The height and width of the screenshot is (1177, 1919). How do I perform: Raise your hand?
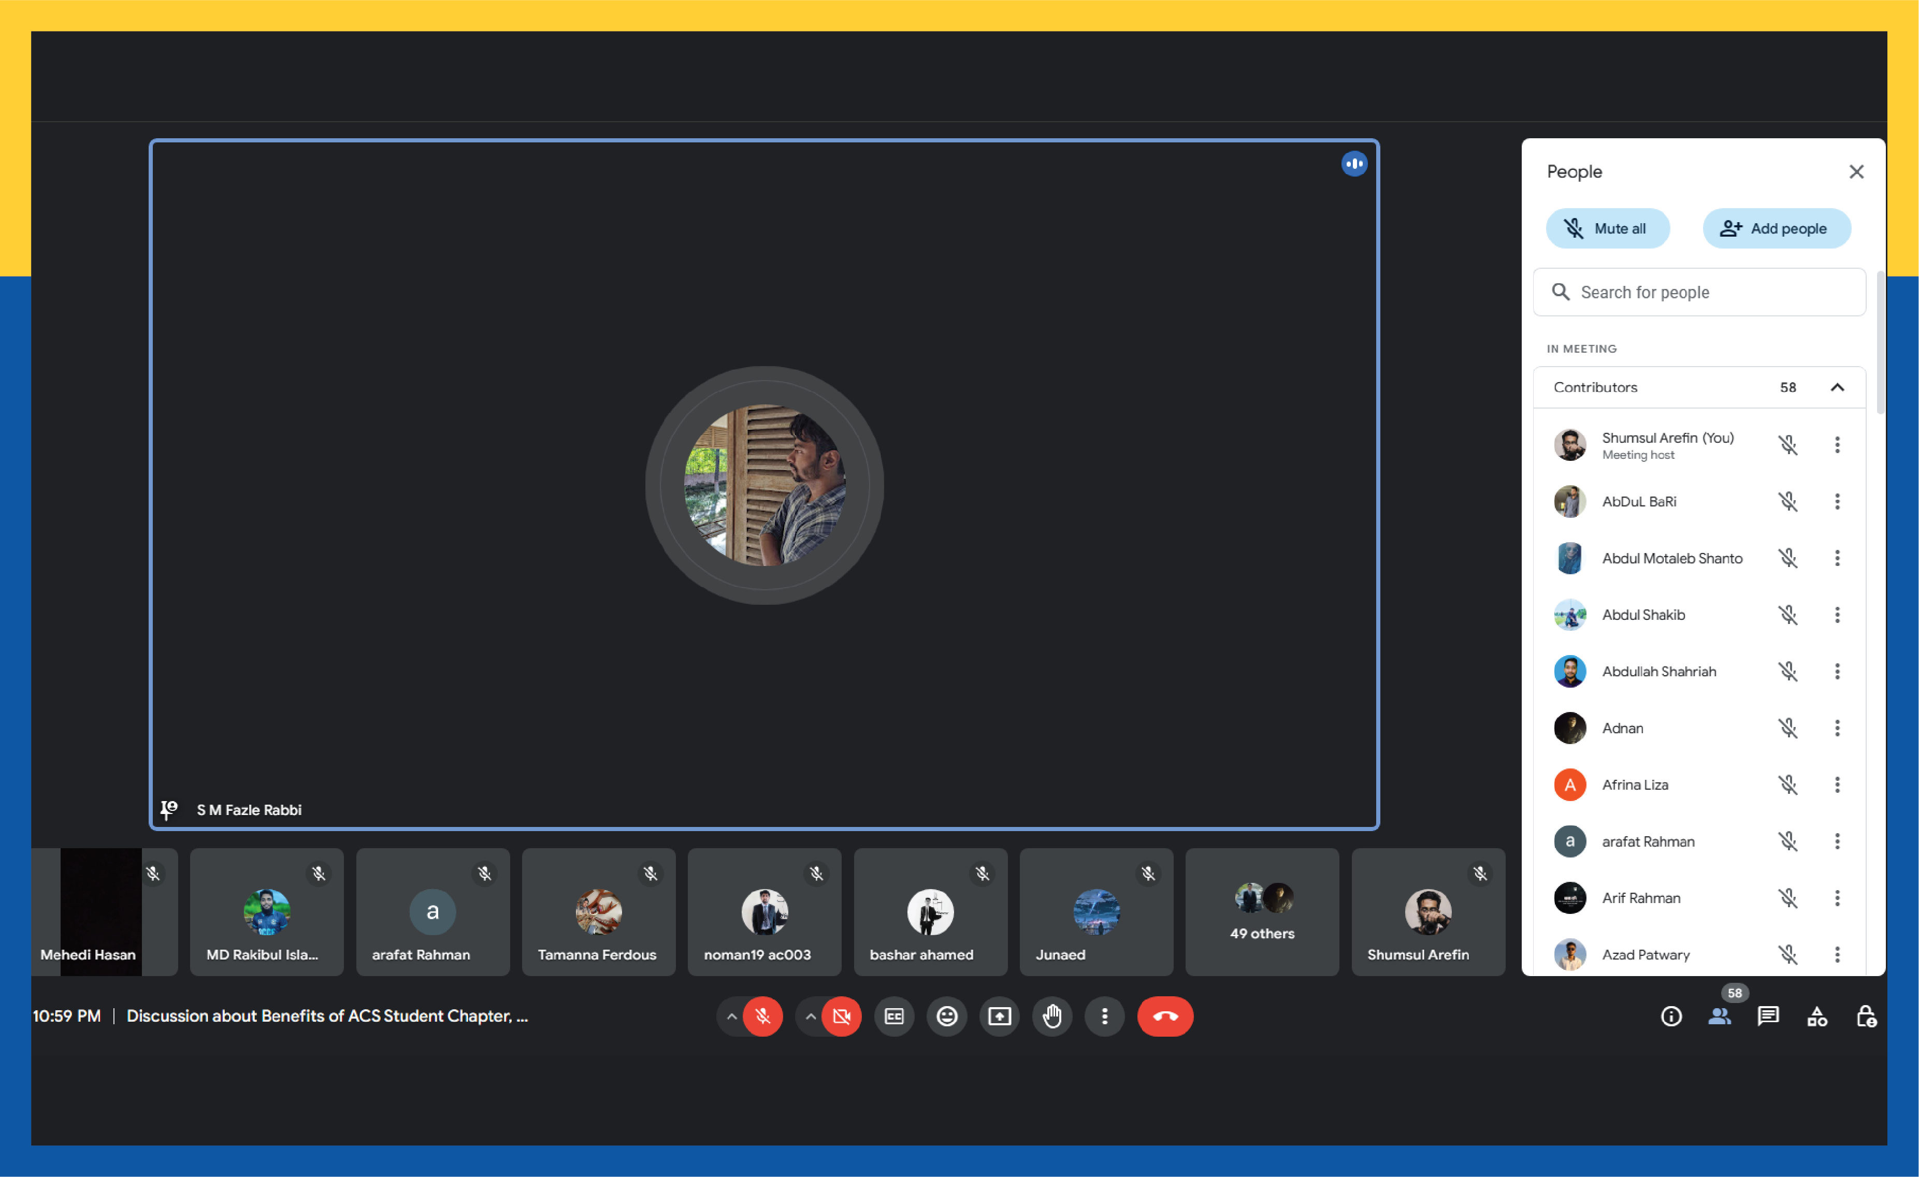click(1051, 1016)
